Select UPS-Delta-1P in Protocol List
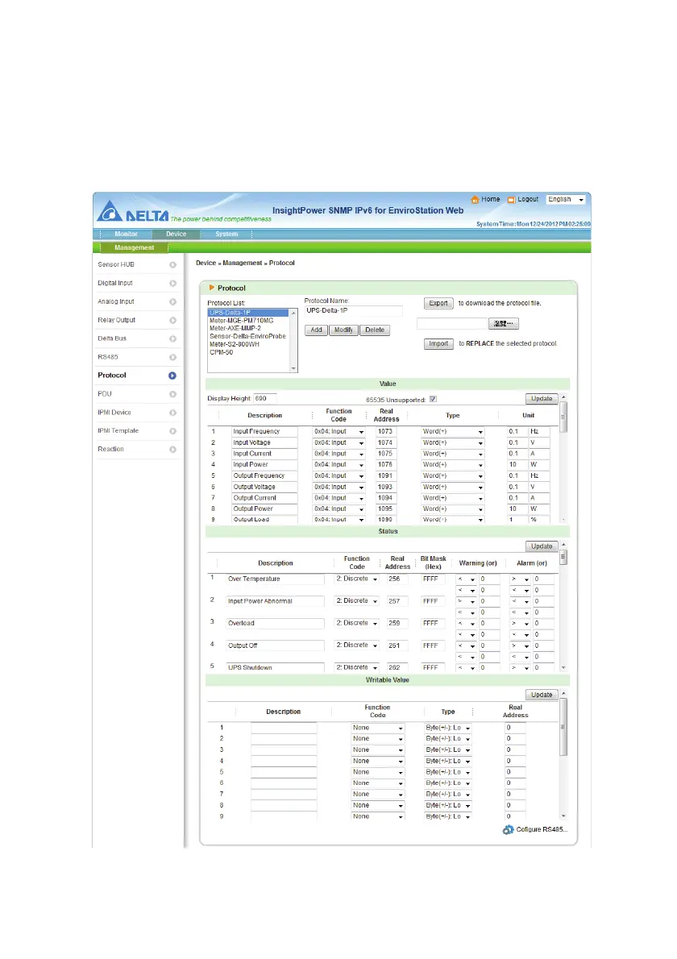The image size is (677, 959). coord(248,313)
